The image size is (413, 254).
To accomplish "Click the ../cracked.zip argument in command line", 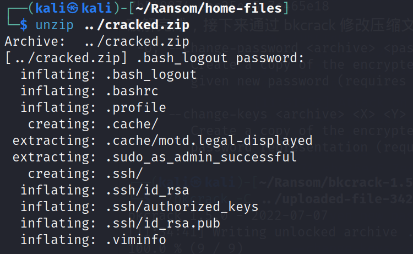I will coord(137,25).
